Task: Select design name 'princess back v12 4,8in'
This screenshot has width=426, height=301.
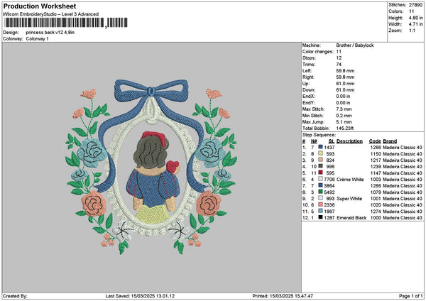Action: click(x=50, y=33)
